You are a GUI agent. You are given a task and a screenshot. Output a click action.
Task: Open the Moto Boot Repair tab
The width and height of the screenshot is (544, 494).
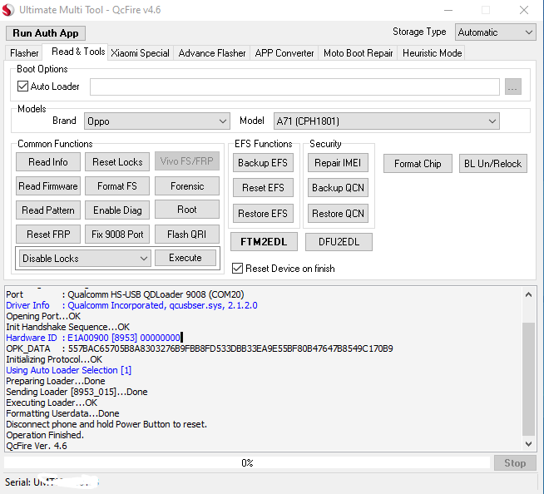pos(358,53)
